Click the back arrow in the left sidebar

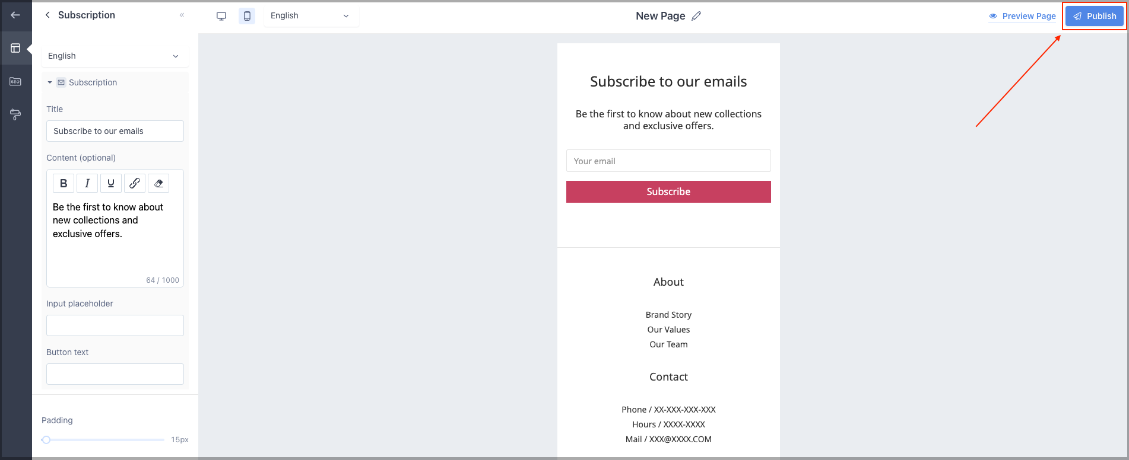click(x=15, y=15)
